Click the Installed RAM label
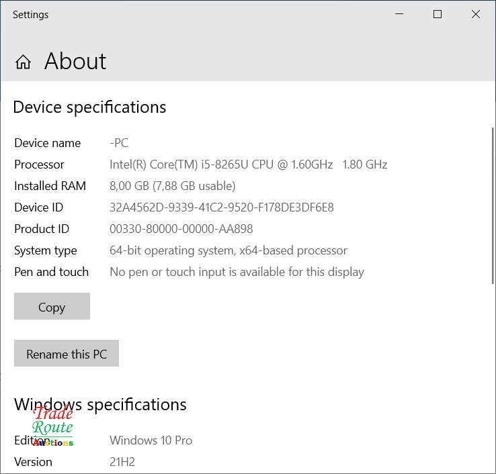The width and height of the screenshot is (496, 474). tap(50, 186)
